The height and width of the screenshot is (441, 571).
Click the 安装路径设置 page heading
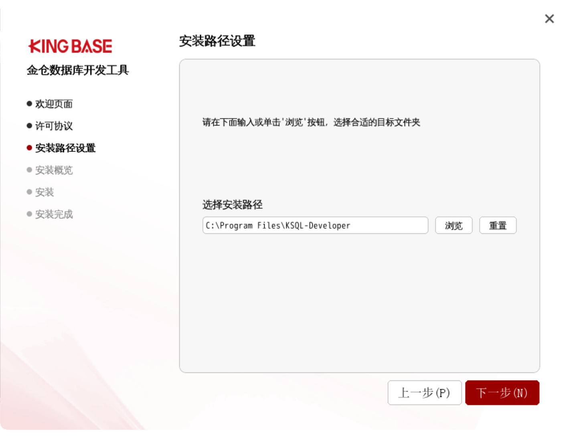click(x=217, y=41)
